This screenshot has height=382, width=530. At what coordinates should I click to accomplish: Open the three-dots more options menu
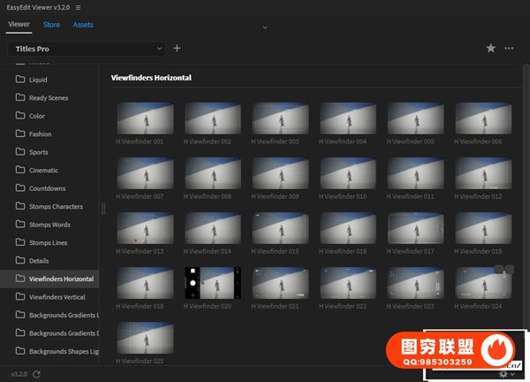[x=510, y=49]
